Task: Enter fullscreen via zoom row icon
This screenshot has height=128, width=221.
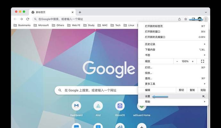Action: pos(202,61)
